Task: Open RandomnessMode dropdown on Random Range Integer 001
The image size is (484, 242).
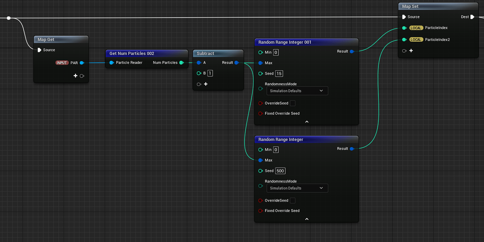Action: point(297,91)
